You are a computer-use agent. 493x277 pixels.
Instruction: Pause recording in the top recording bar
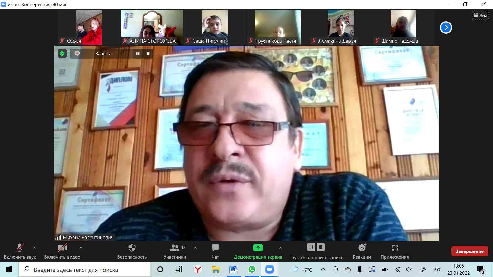coord(138,54)
